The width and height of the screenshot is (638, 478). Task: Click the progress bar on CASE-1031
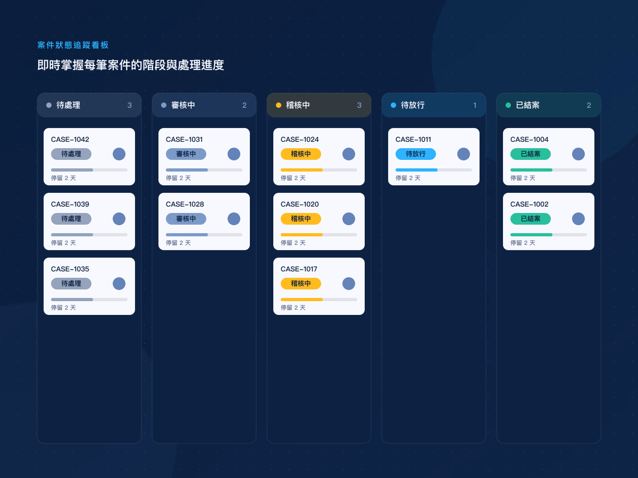tap(204, 170)
